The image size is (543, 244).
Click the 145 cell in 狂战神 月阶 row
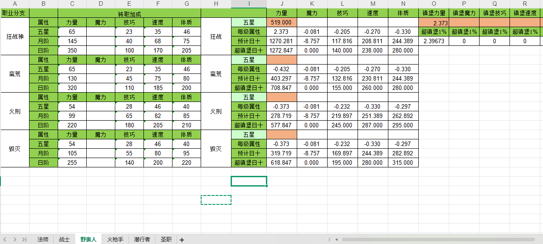pyautogui.click(x=72, y=41)
